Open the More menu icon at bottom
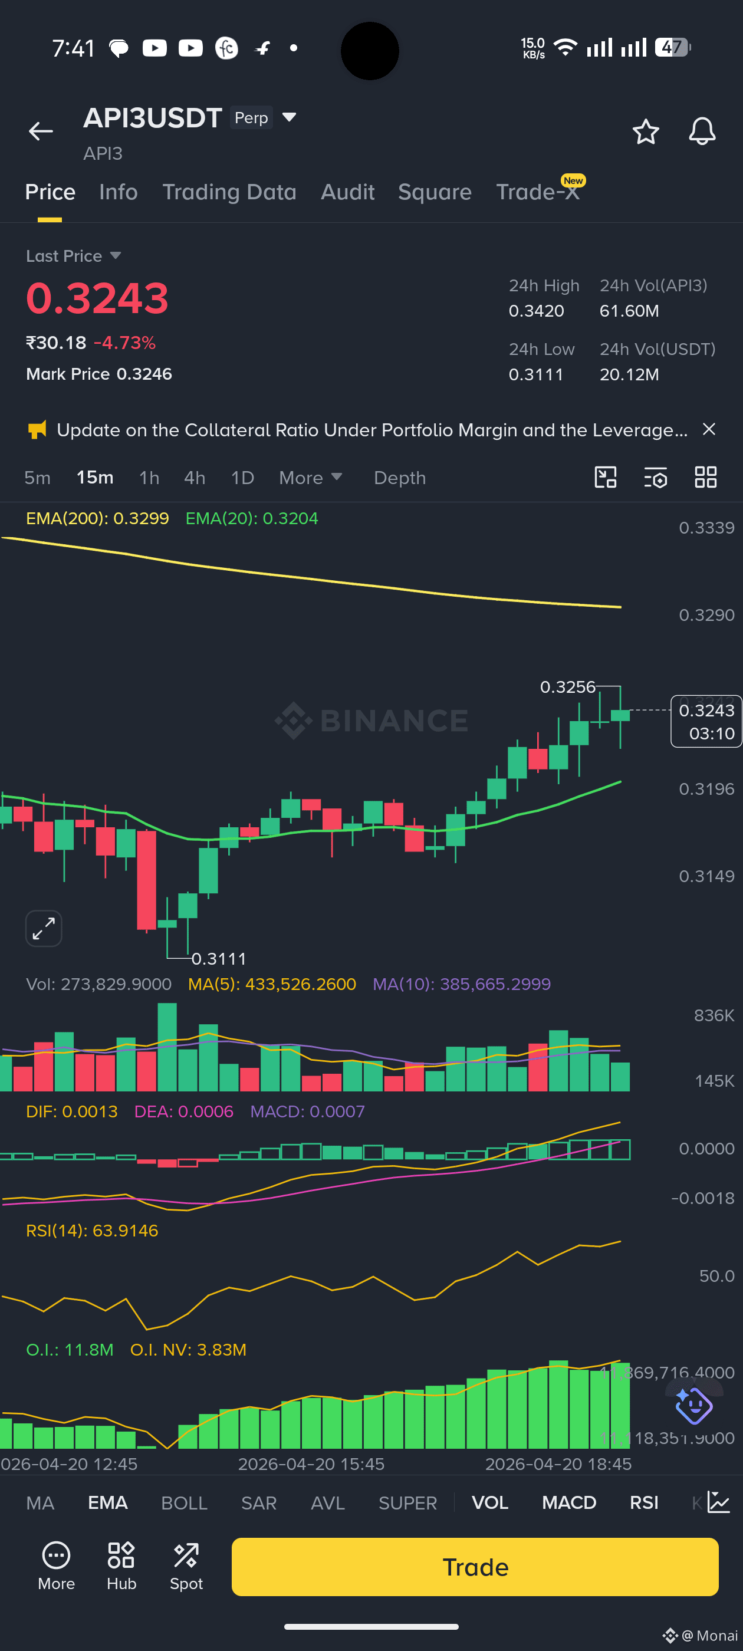The width and height of the screenshot is (743, 1651). (57, 1566)
